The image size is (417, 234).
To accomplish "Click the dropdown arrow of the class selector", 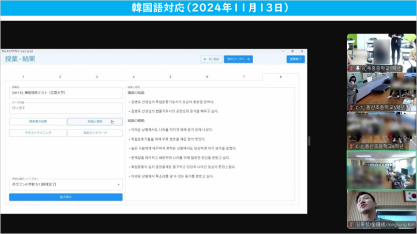I will [119, 185].
